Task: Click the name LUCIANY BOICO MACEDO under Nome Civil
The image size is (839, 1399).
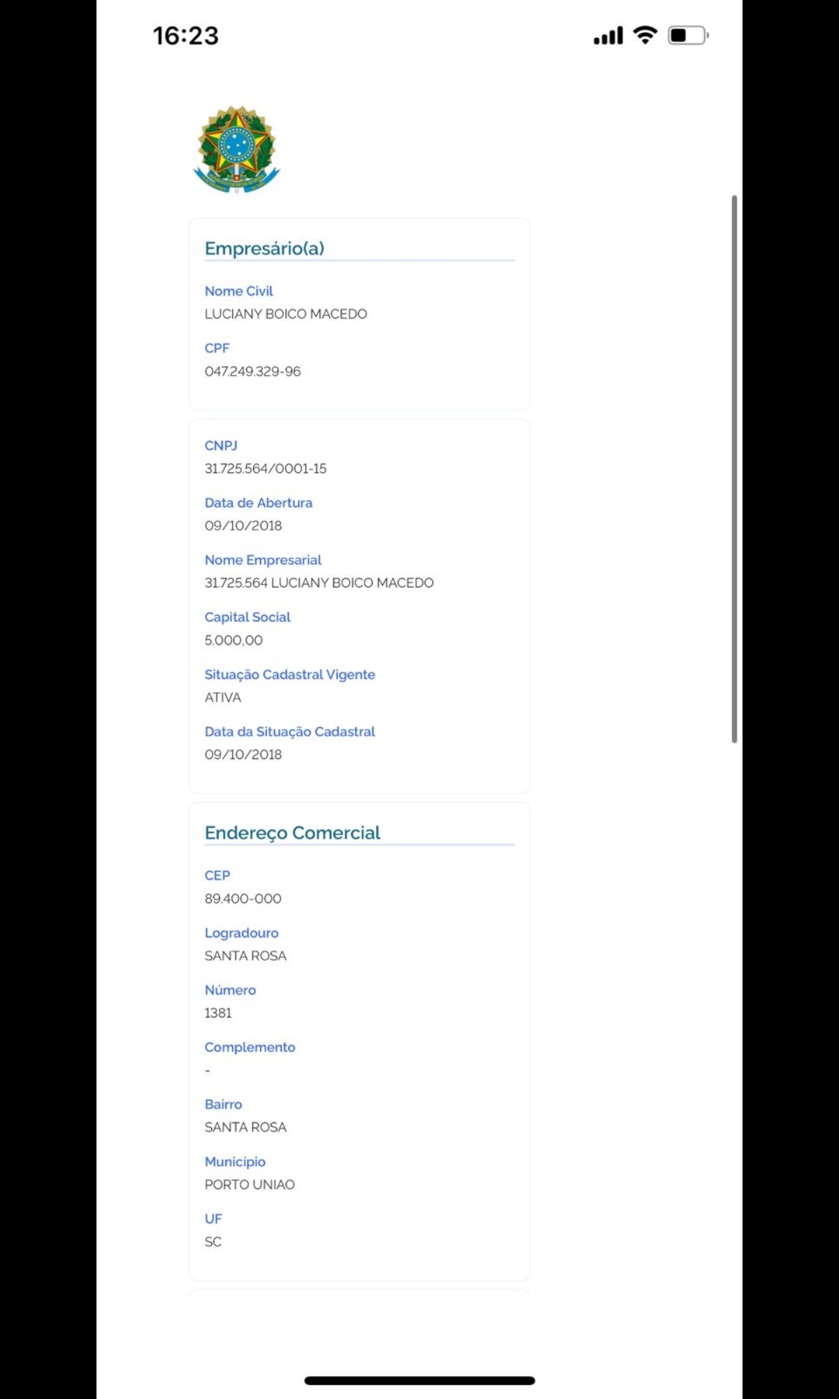Action: tap(285, 314)
